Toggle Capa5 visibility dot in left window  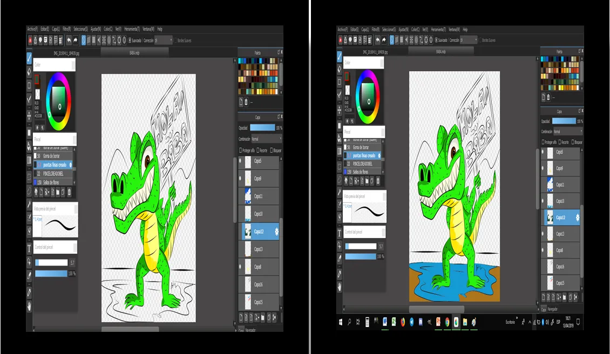coord(240,160)
